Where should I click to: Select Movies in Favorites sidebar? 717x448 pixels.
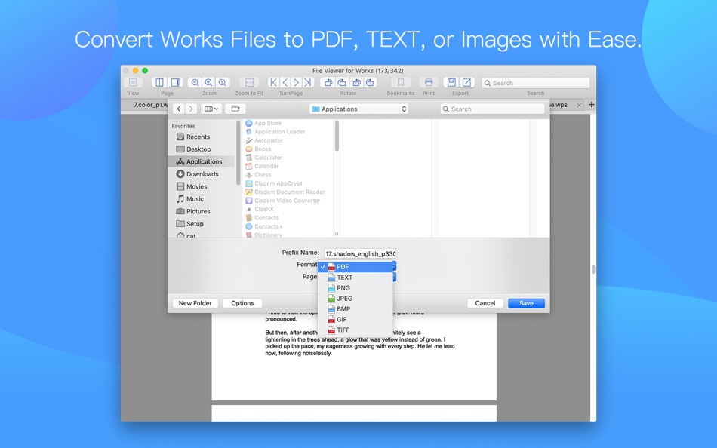click(x=197, y=186)
